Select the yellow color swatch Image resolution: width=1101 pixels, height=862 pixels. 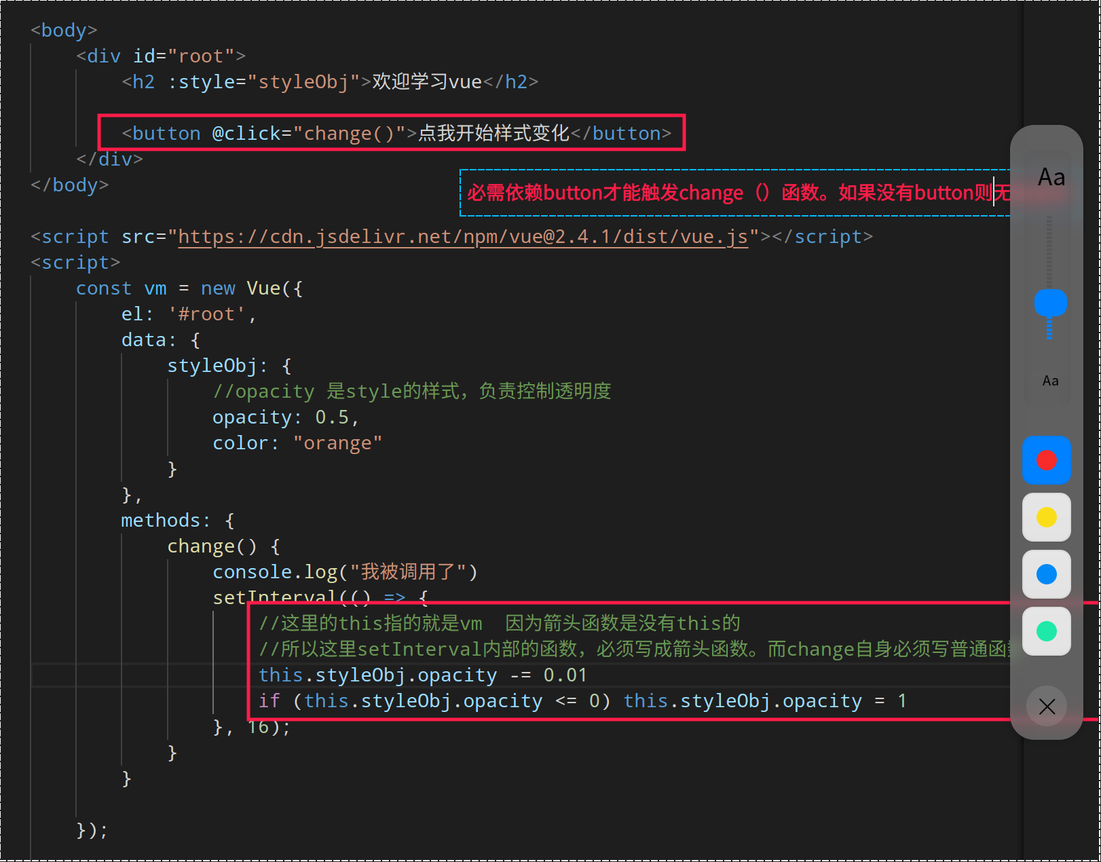tap(1046, 517)
